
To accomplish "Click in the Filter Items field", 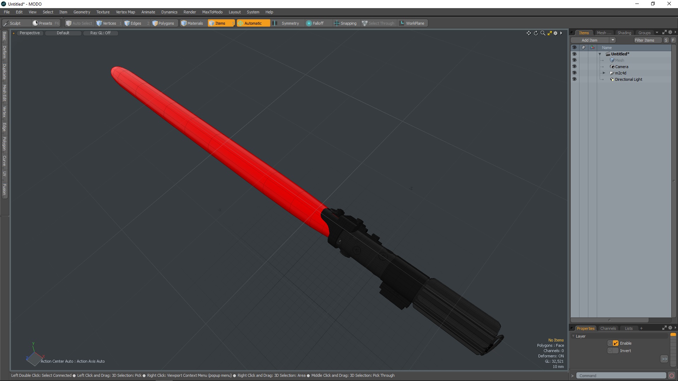I will click(648, 40).
